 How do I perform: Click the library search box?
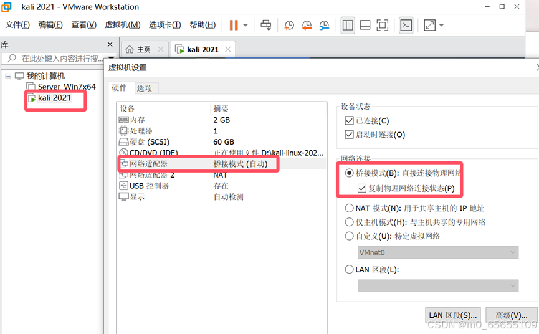pos(59,59)
